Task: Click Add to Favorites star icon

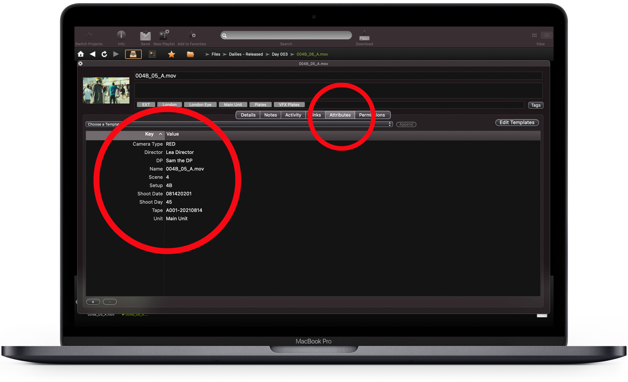Action: click(192, 35)
